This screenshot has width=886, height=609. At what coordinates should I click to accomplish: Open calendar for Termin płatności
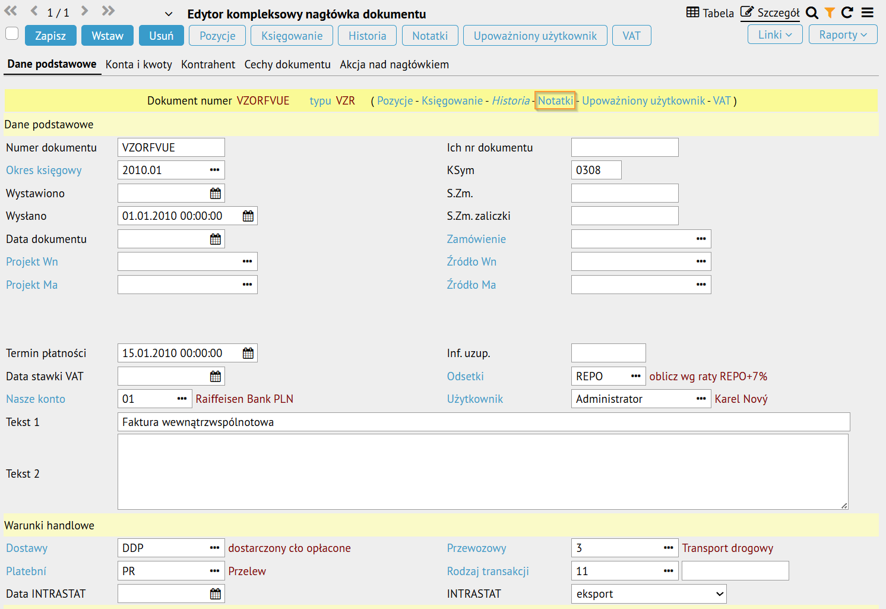pos(248,354)
